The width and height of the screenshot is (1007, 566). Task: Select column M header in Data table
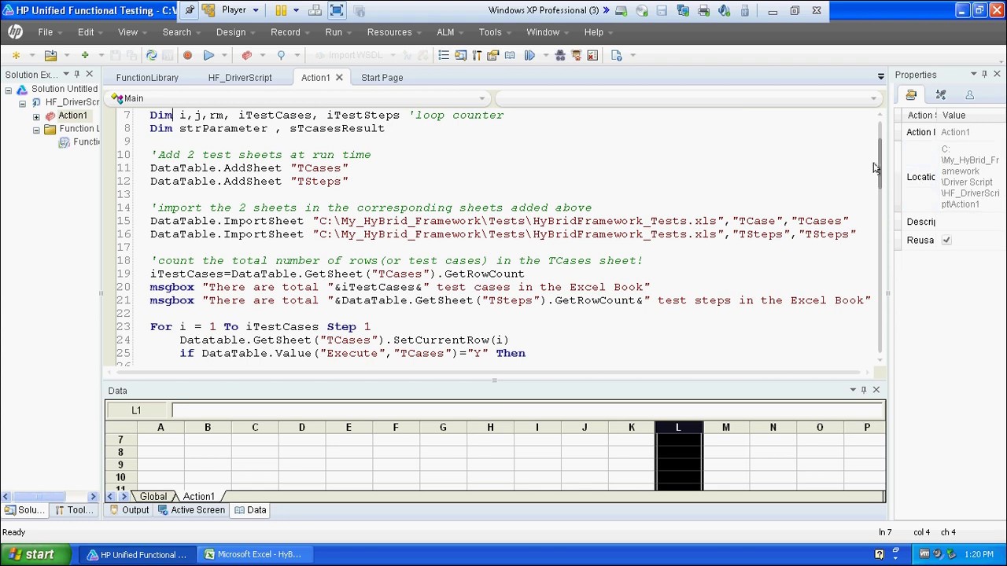pyautogui.click(x=725, y=427)
